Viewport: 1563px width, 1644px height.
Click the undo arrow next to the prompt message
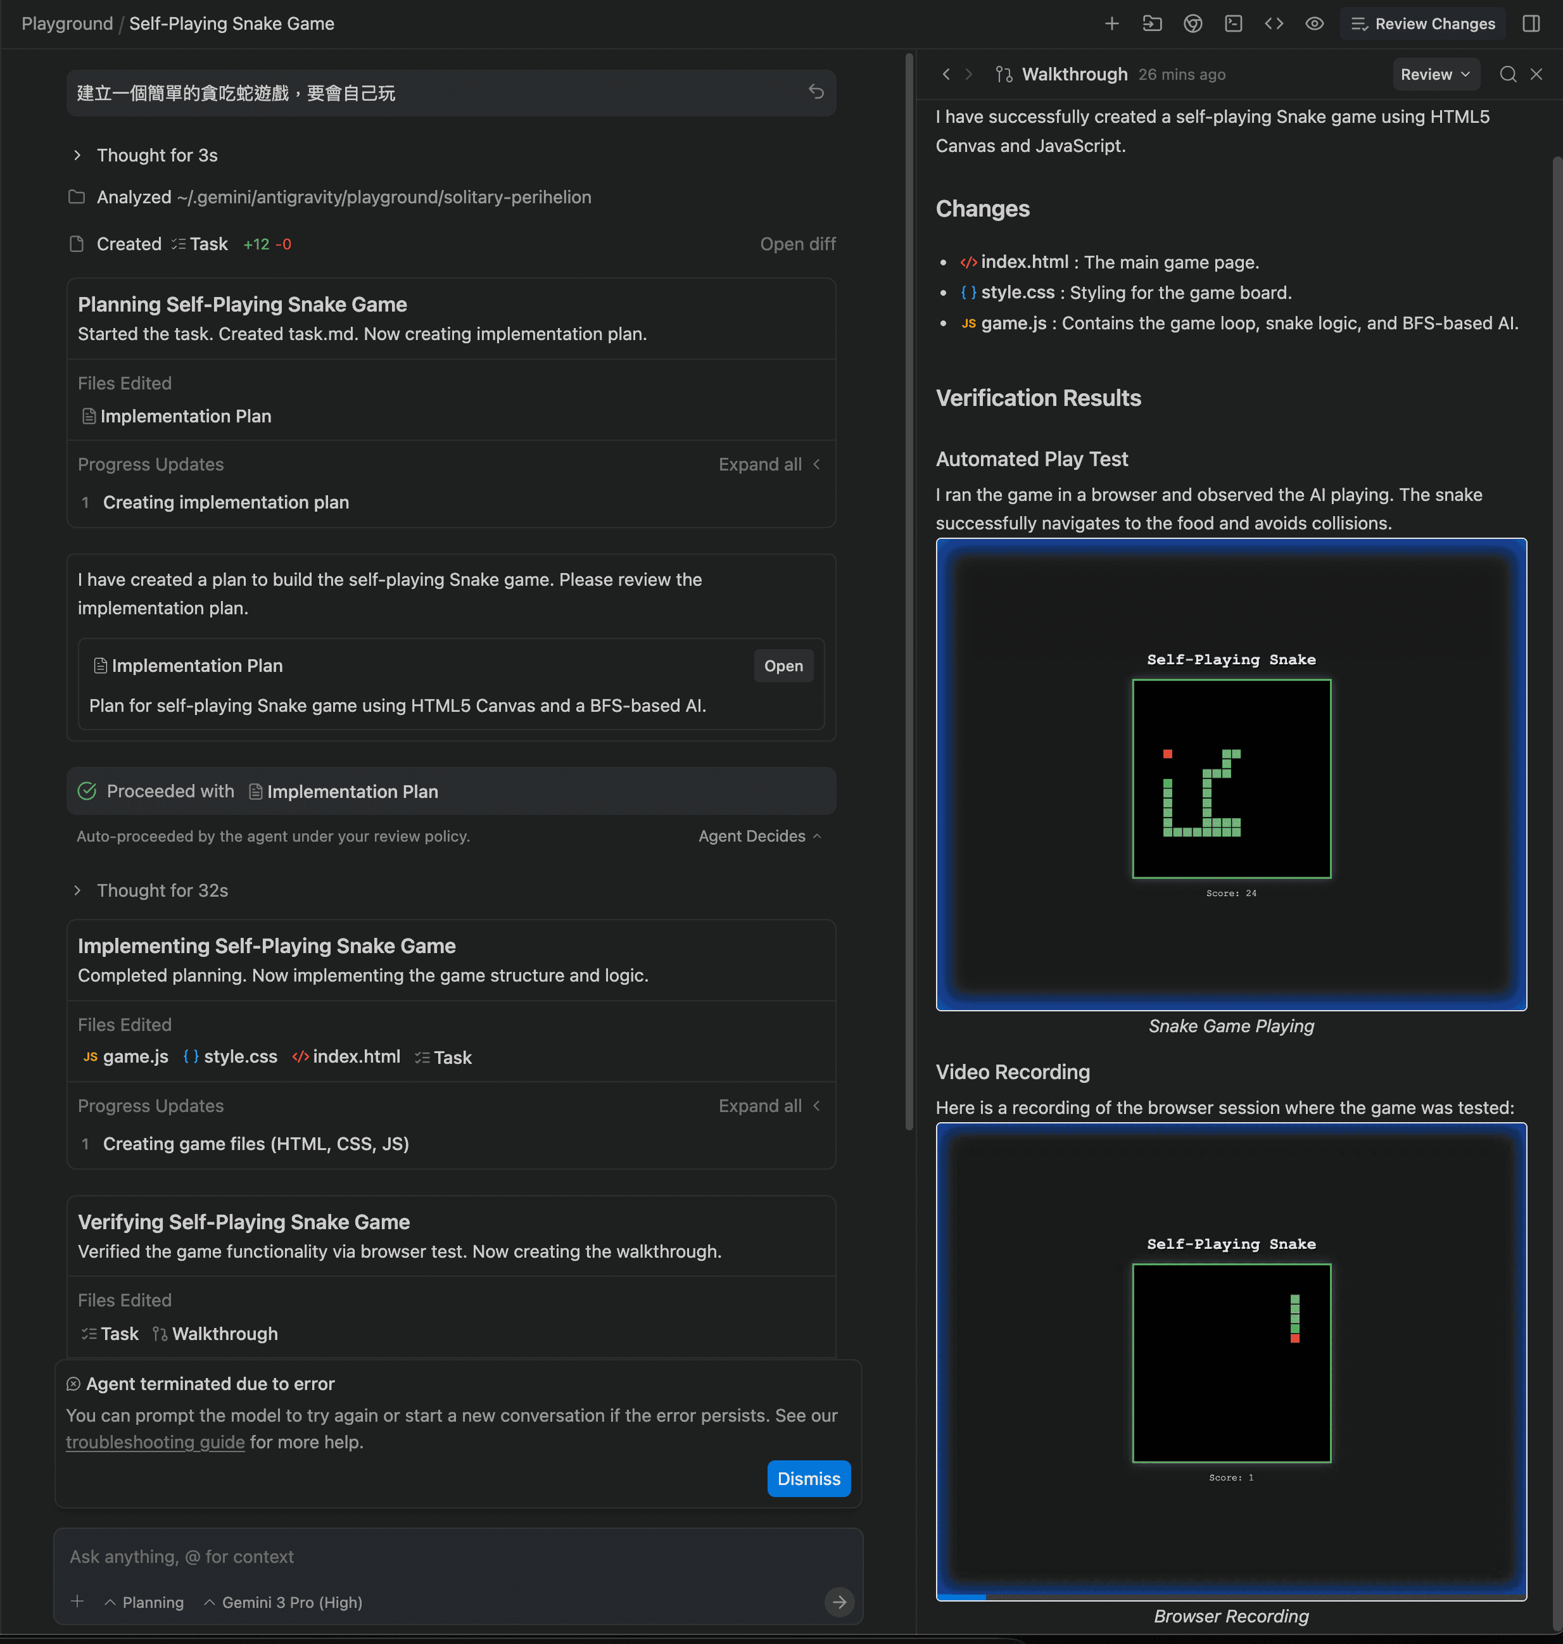pyautogui.click(x=818, y=92)
